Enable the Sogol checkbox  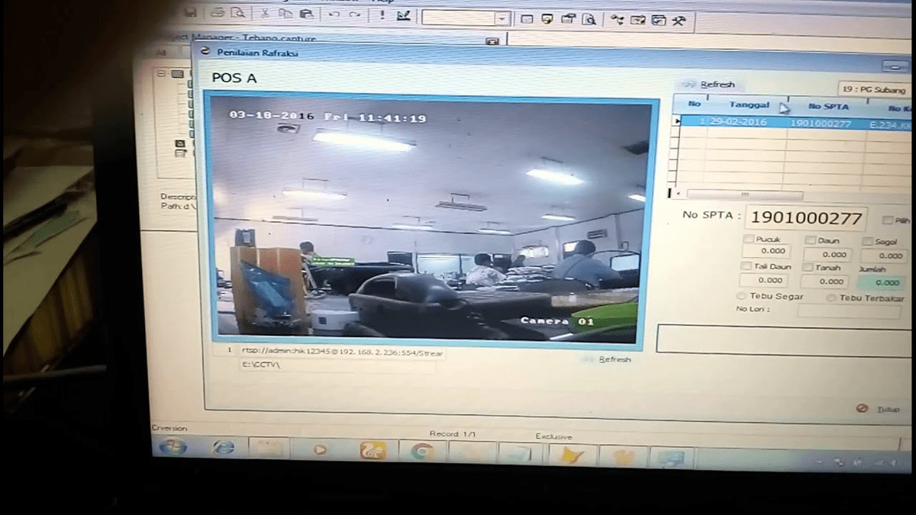(x=868, y=242)
